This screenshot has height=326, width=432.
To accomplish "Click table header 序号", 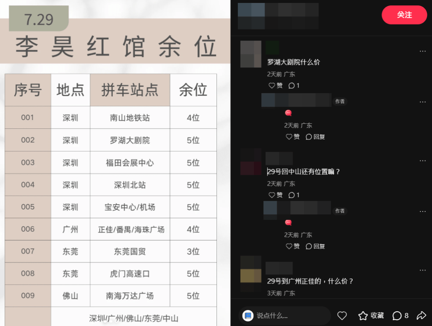I will 28,90.
